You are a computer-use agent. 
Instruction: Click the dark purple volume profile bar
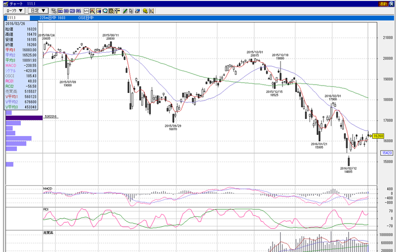tap(24, 118)
